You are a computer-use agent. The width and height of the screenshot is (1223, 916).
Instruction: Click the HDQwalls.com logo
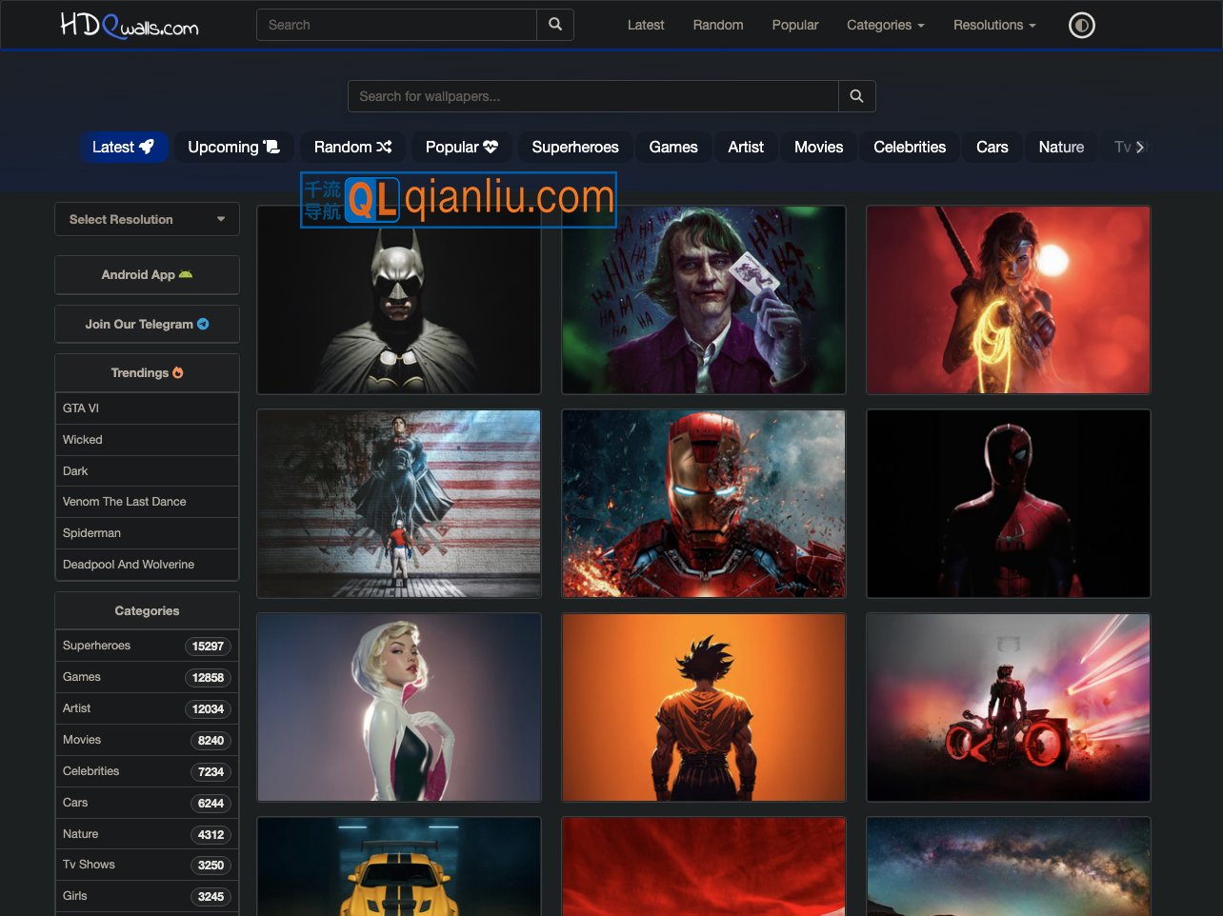(130, 26)
